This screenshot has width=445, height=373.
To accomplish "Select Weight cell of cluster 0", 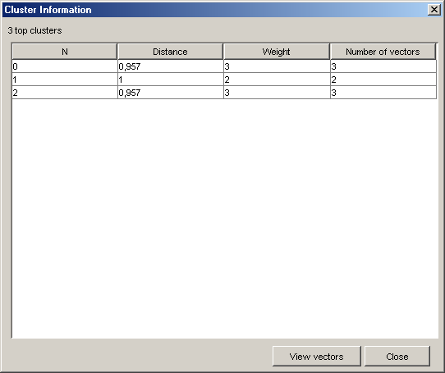I will [277, 66].
